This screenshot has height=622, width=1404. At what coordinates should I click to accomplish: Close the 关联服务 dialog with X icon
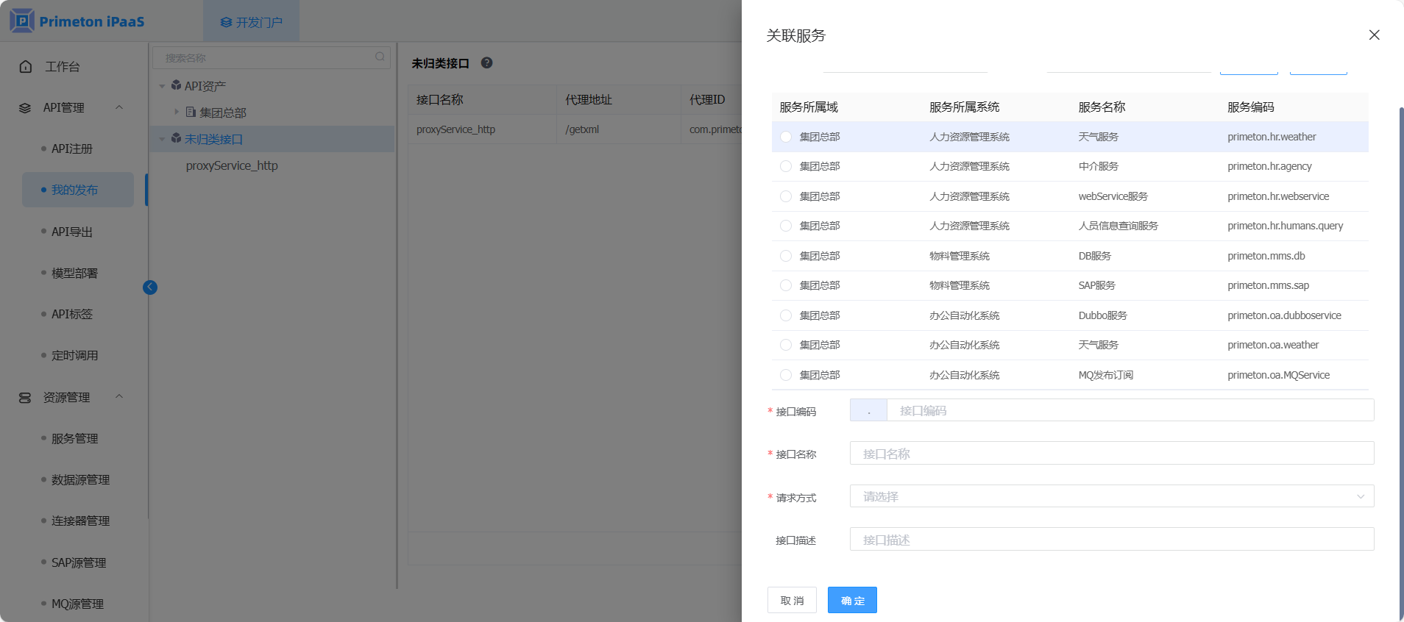1373,35
